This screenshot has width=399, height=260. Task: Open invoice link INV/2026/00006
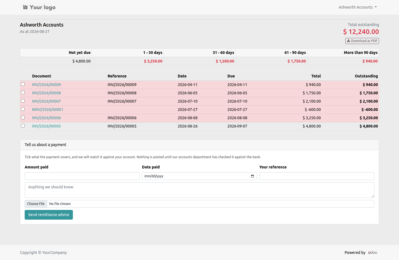(x=47, y=118)
